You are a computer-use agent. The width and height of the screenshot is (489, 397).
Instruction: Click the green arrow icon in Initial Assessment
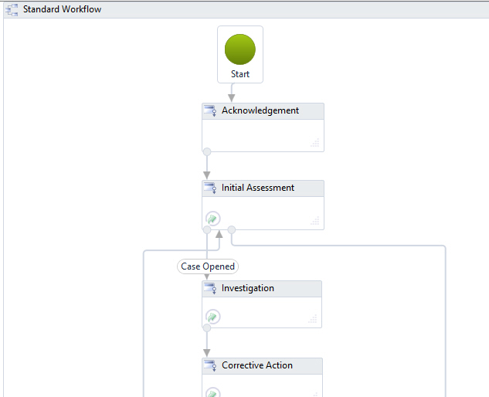click(213, 219)
